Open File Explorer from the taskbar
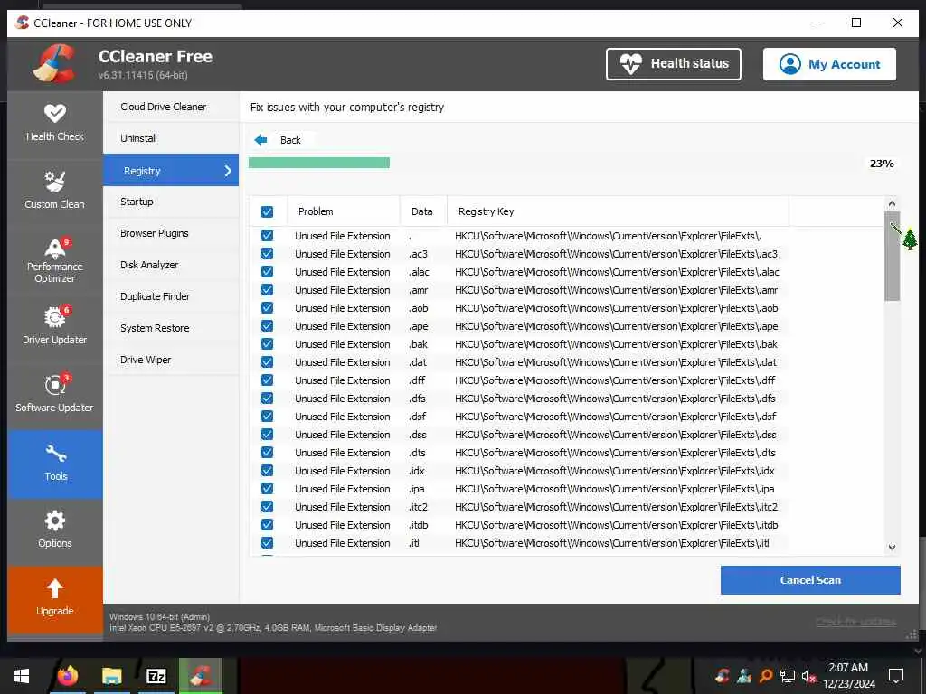Screen dimensions: 926x694 [x=111, y=676]
